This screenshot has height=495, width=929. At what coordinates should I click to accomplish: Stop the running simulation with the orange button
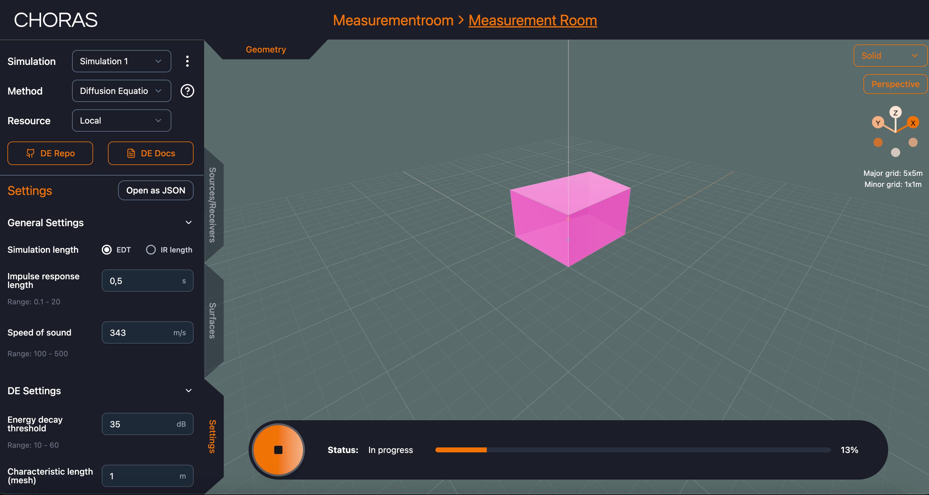click(278, 450)
